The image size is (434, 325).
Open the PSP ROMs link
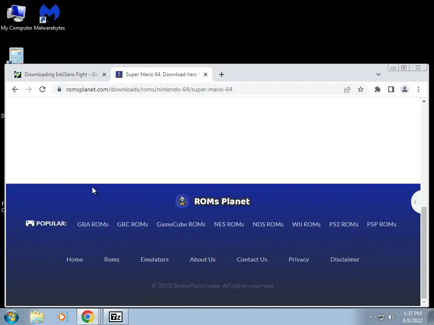[x=381, y=224]
